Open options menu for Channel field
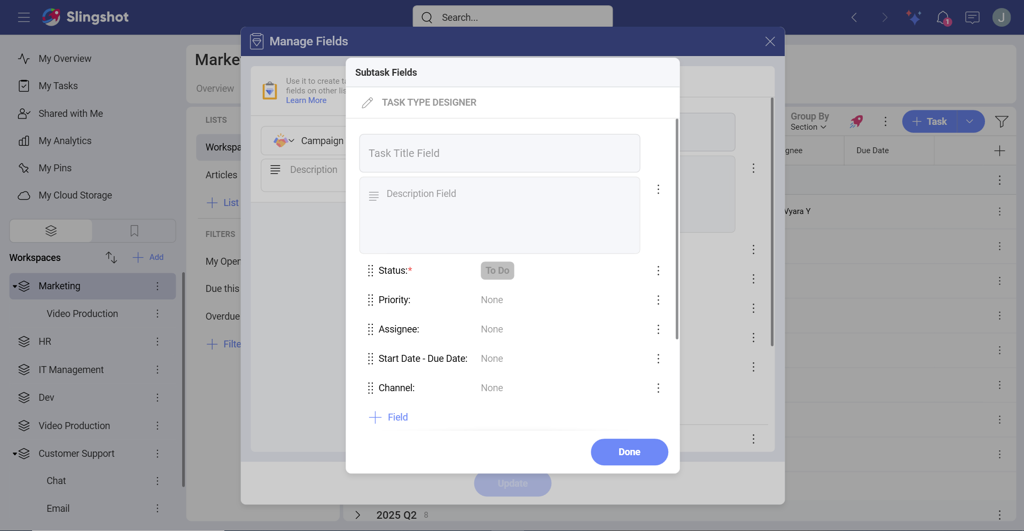The image size is (1024, 531). pyautogui.click(x=658, y=388)
